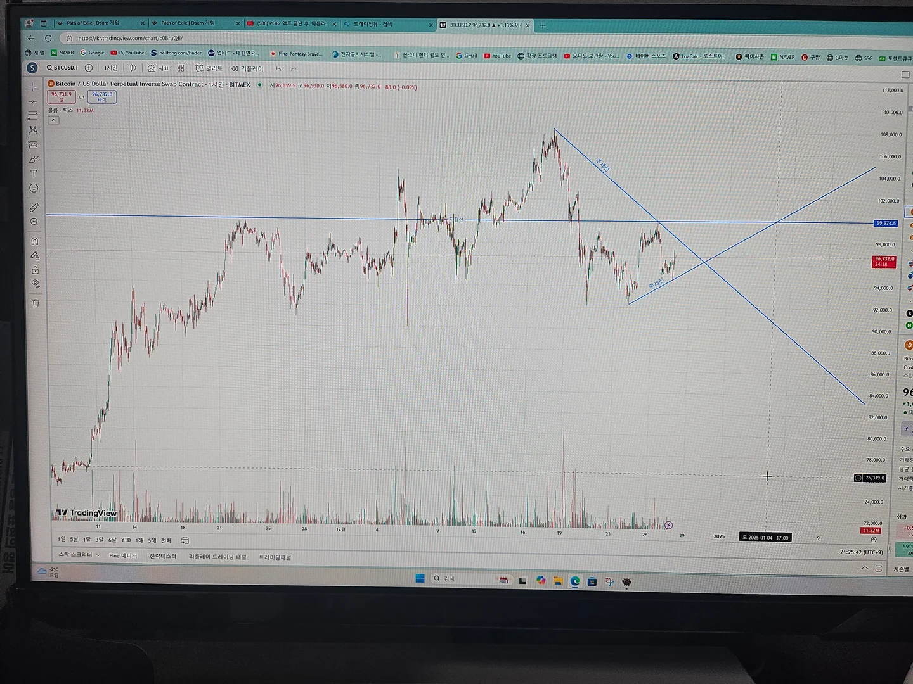Open the emoji icons tool
The height and width of the screenshot is (684, 913).
click(34, 188)
